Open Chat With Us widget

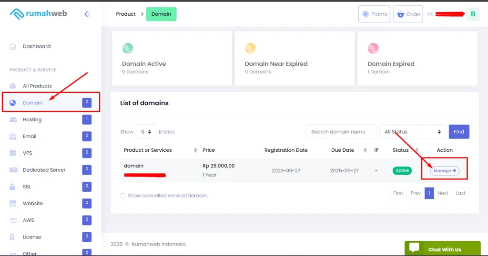pos(443,248)
